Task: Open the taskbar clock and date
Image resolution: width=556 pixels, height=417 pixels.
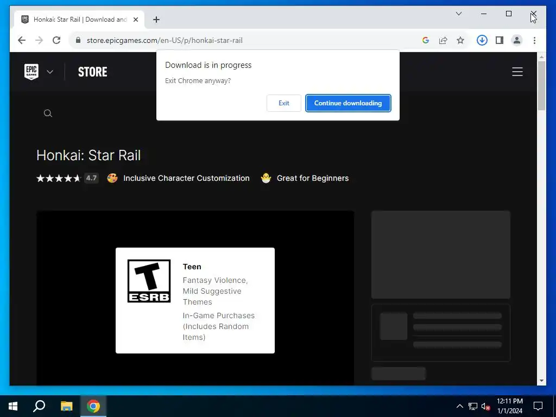Action: (510, 406)
